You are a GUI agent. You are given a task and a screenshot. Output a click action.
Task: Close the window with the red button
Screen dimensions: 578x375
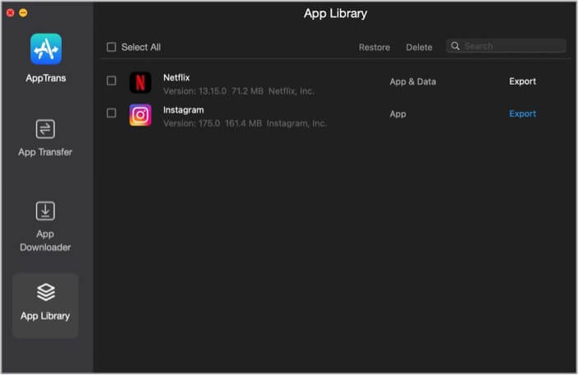pyautogui.click(x=11, y=13)
